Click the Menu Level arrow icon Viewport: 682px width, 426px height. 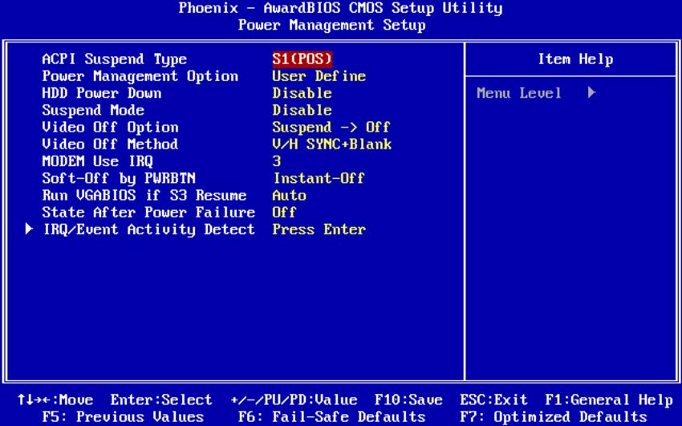point(591,92)
